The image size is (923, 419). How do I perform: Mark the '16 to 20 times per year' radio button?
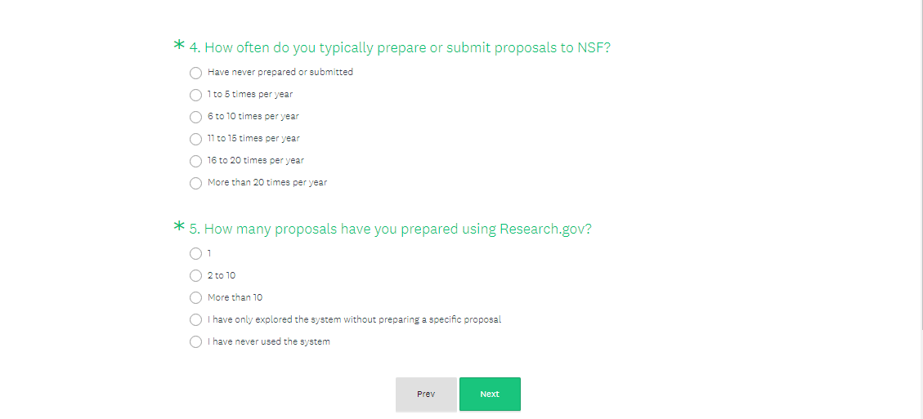point(195,161)
